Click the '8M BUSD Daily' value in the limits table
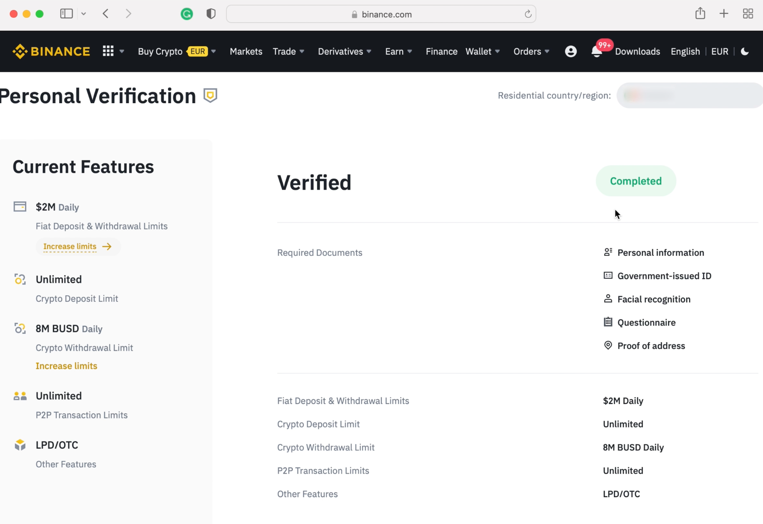This screenshot has width=763, height=524. click(x=633, y=447)
